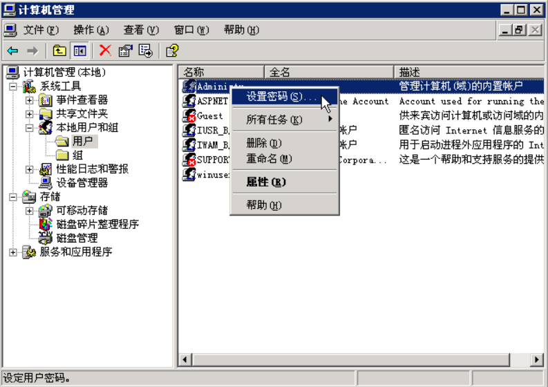Click the 磁盘碎片整理程序 icon
This screenshot has width=548, height=387.
[x=46, y=225]
